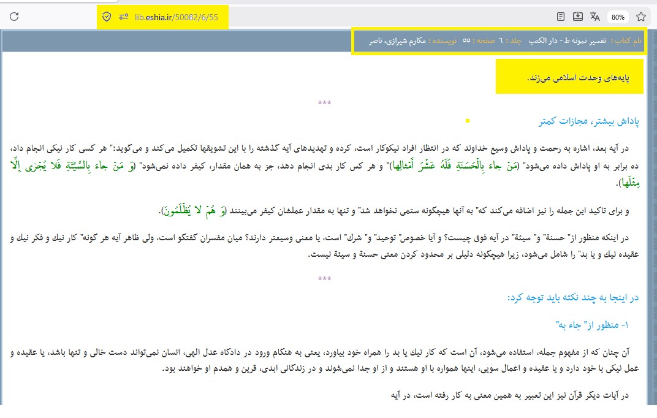This screenshot has width=657, height=418.
Task: Click book title تفسیر نمونه ط - دار الکتب
Action: click(567, 40)
